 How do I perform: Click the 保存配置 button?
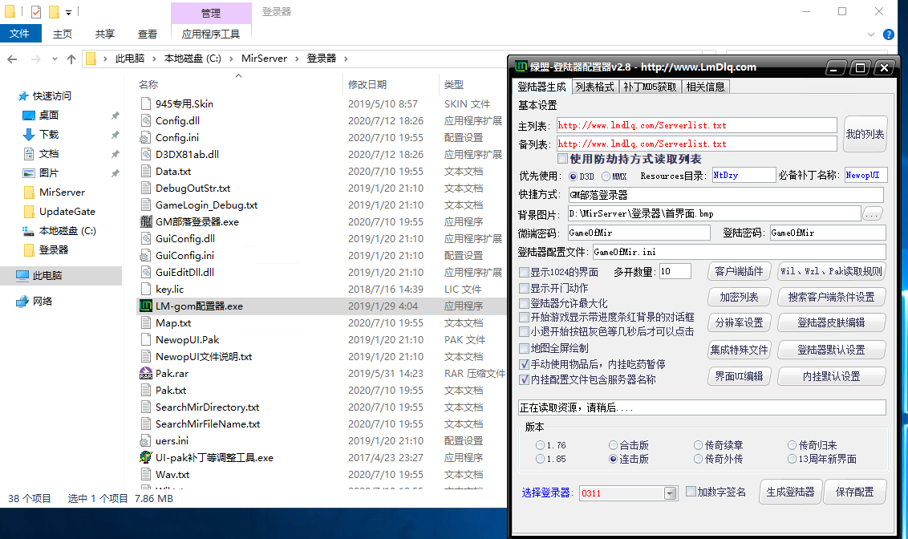[855, 492]
